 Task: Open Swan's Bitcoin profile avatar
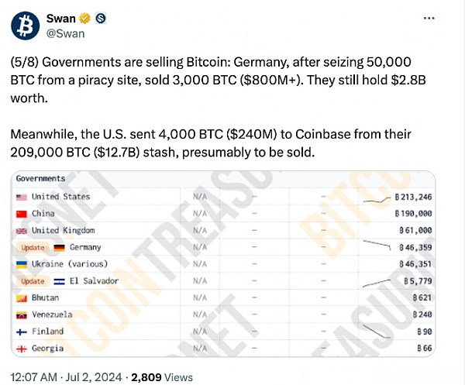(x=26, y=26)
